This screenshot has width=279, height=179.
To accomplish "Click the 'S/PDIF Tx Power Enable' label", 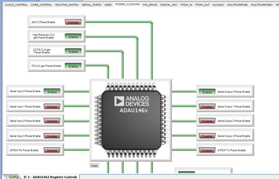I will 231,150.
